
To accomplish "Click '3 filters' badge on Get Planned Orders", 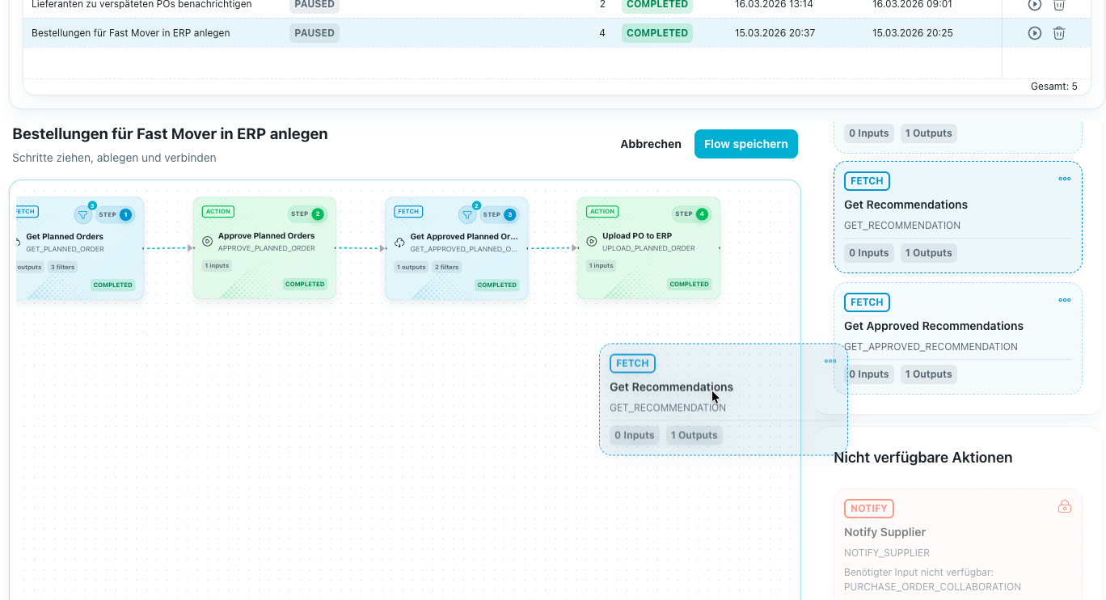I will tap(62, 267).
